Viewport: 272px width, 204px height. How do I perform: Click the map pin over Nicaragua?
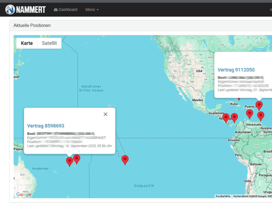(226, 118)
